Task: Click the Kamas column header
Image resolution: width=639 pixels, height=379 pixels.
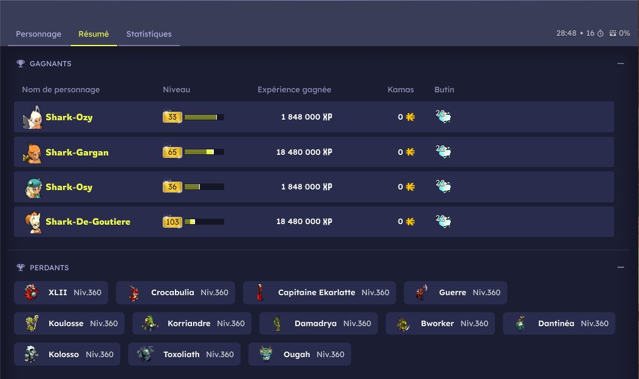Action: (401, 90)
